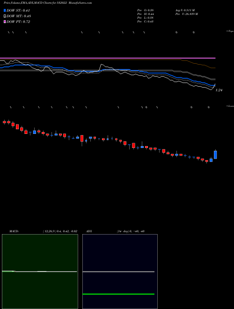Click the '<-Tops' marker label

[230, 31]
